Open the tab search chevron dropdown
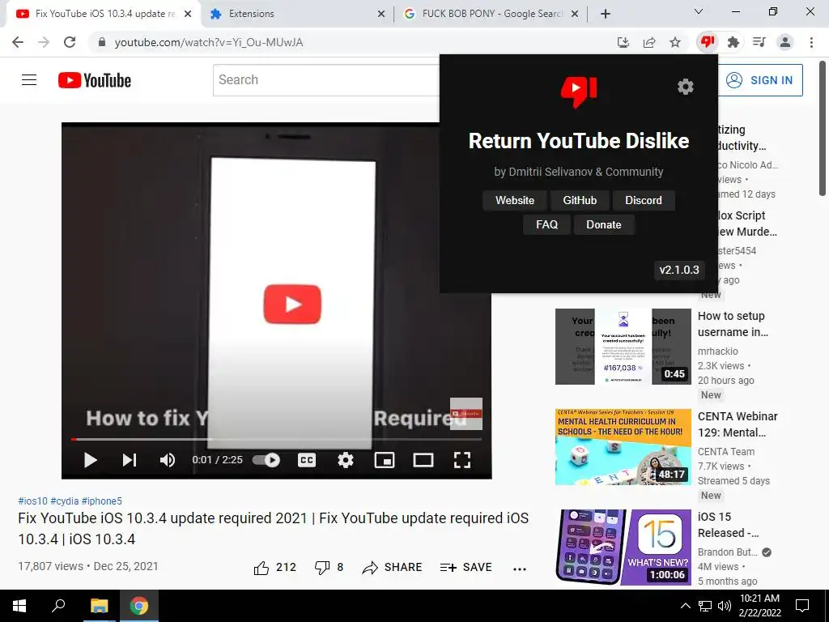829x622 pixels. (699, 11)
